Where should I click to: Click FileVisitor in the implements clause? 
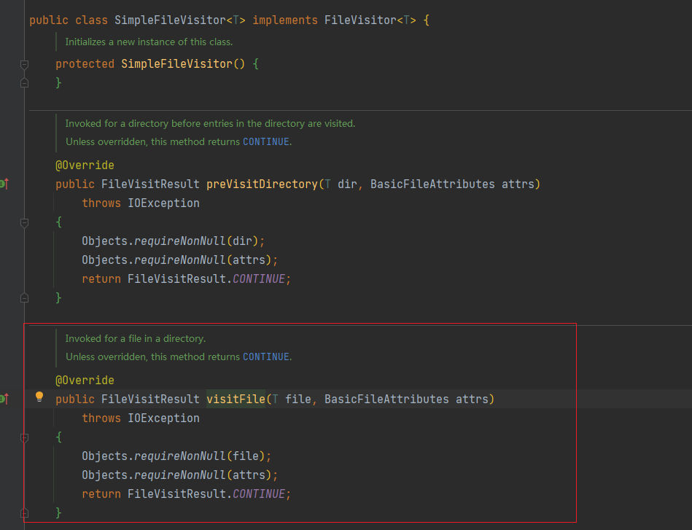pos(360,20)
